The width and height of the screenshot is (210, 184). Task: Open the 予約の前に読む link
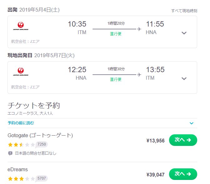(21, 123)
